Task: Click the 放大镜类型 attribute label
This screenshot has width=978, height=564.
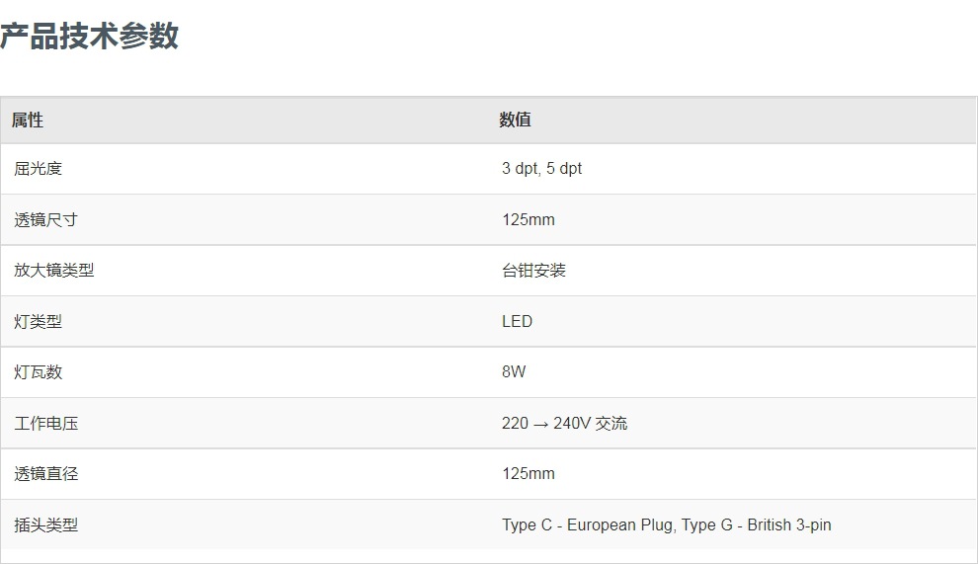Action: tap(53, 271)
